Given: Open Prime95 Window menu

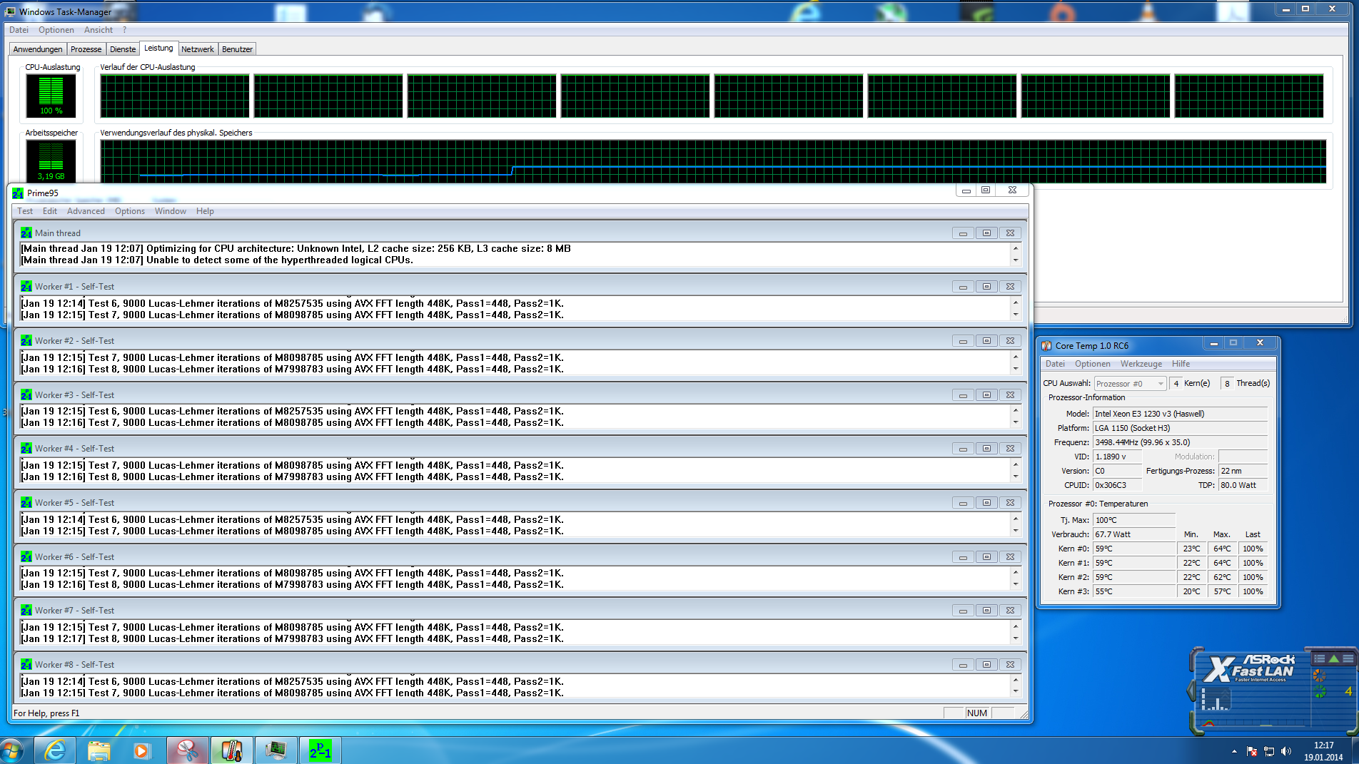Looking at the screenshot, I should [x=171, y=211].
